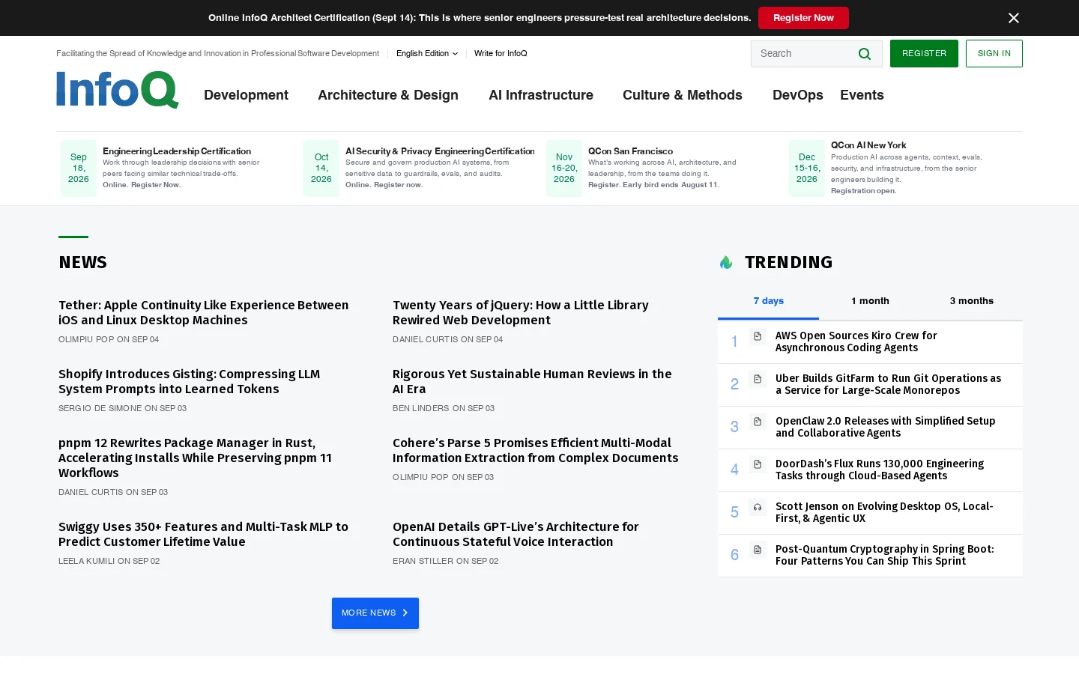Viewport: 1079px width, 674px height.
Task: Open trending item Uber Builds GitFarm
Action: click(888, 384)
